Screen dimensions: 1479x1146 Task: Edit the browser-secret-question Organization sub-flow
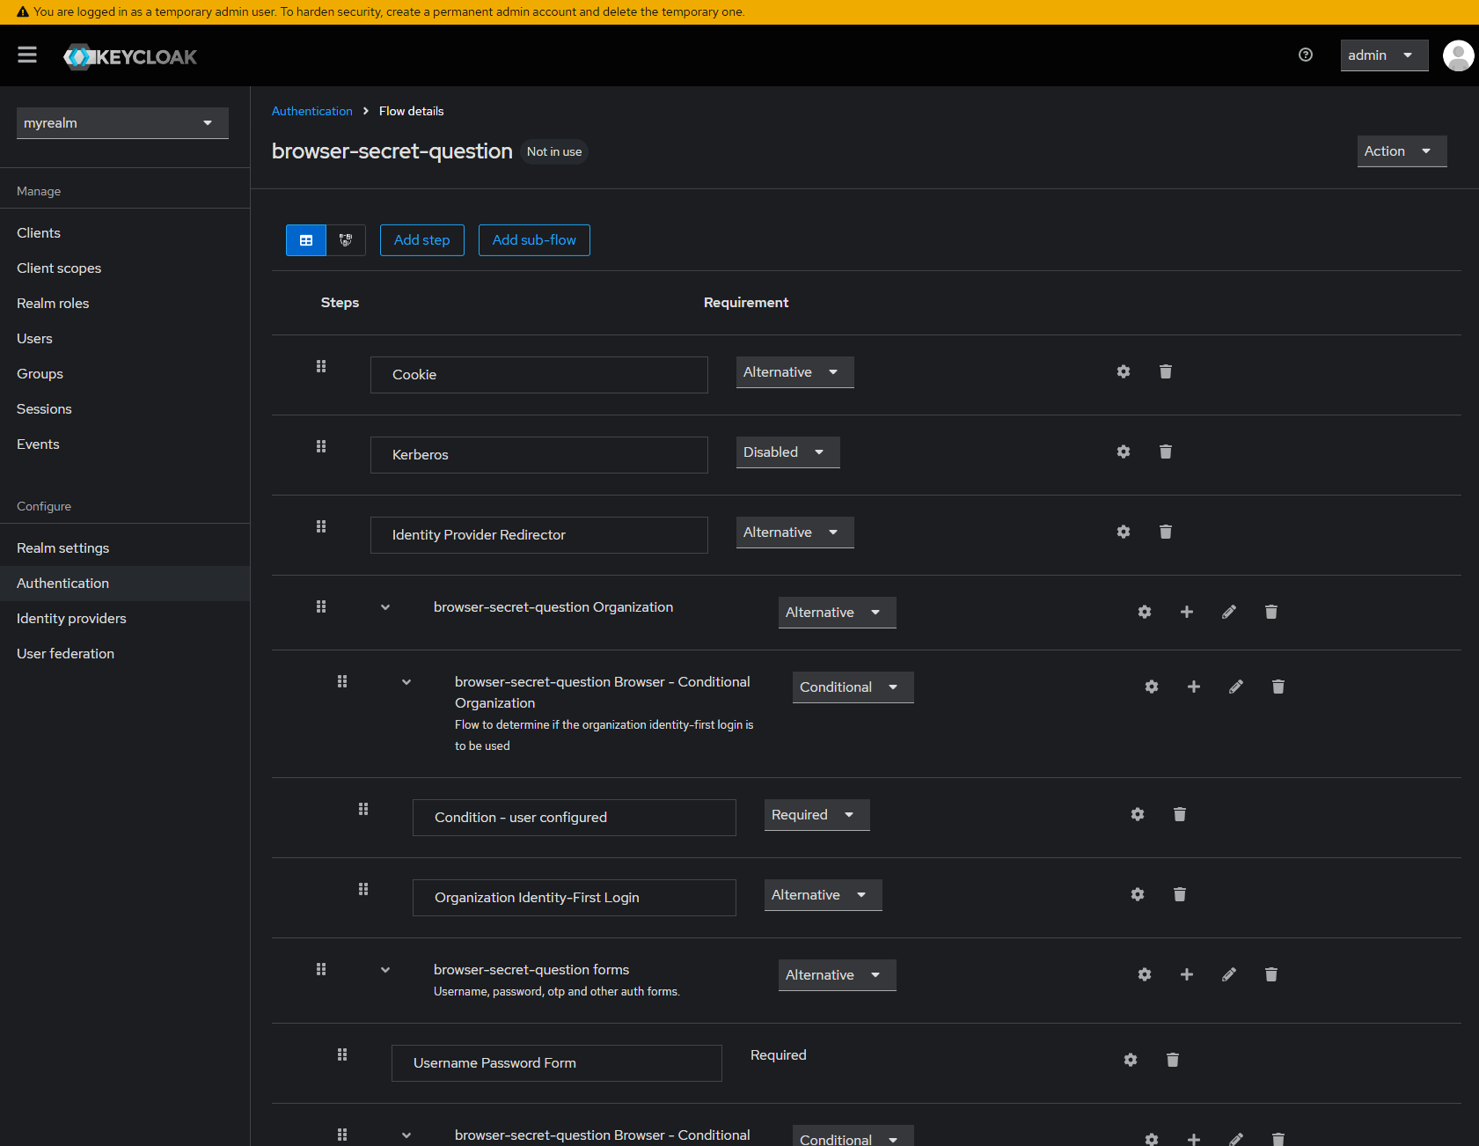tap(1229, 612)
